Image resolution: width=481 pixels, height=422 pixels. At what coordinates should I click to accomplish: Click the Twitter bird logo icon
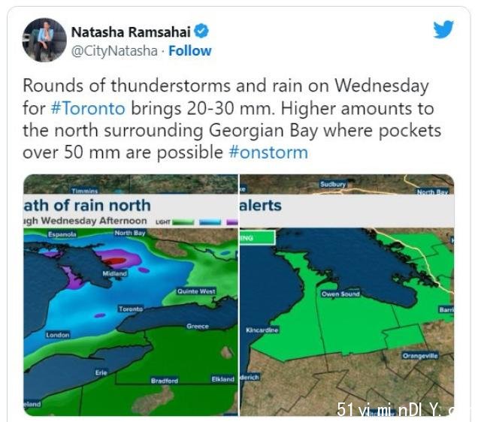tap(443, 29)
